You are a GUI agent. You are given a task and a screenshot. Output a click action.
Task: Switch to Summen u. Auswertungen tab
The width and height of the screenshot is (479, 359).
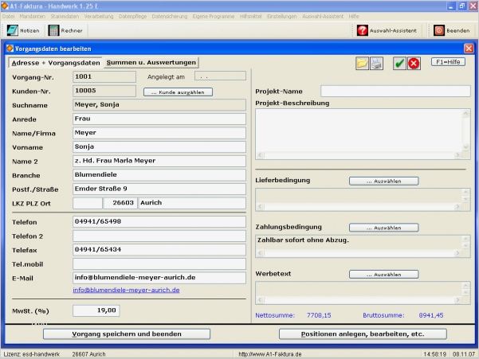click(151, 62)
